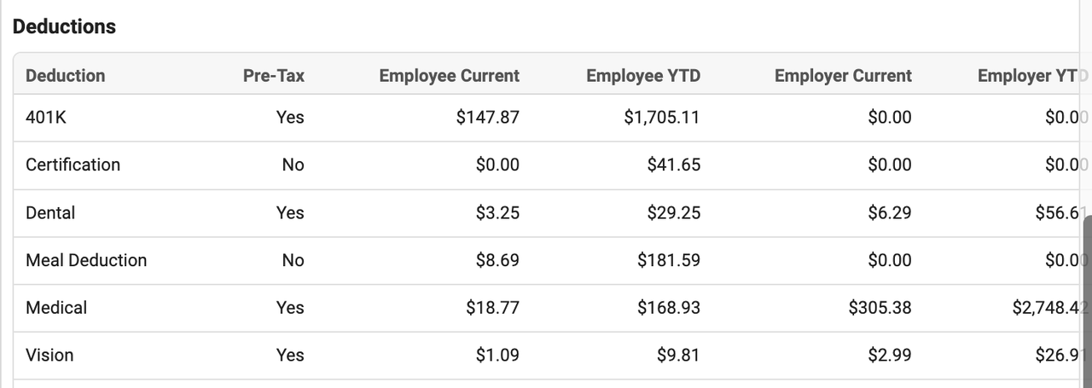Select the Certification deduction row

pyautogui.click(x=552, y=165)
